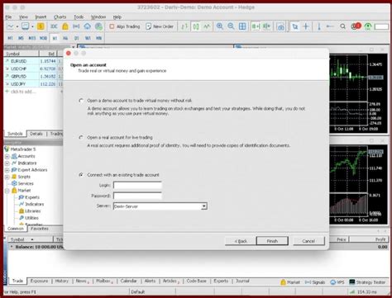Open the templates dropdown arrow in the toolbar
This screenshot has width=392, height=298.
coord(32,26)
